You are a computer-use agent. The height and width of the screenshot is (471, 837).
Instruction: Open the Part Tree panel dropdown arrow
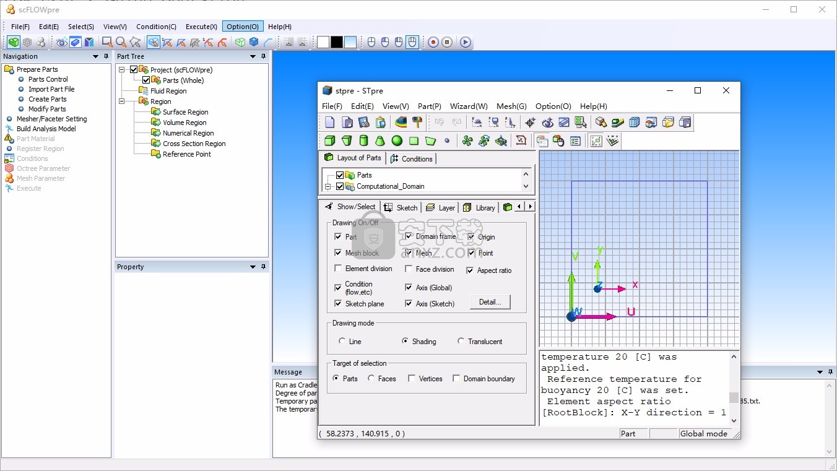[253, 56]
